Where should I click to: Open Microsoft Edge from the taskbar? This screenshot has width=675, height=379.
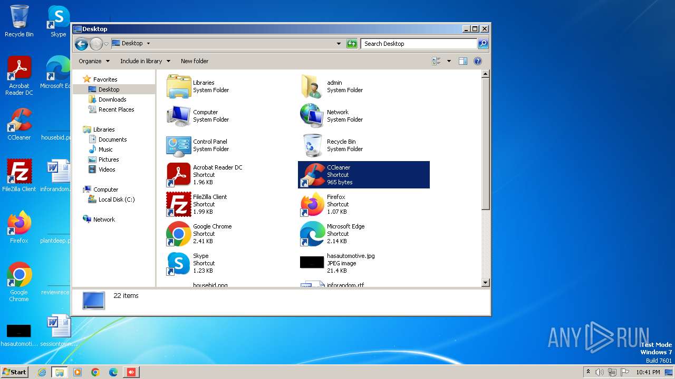click(113, 372)
